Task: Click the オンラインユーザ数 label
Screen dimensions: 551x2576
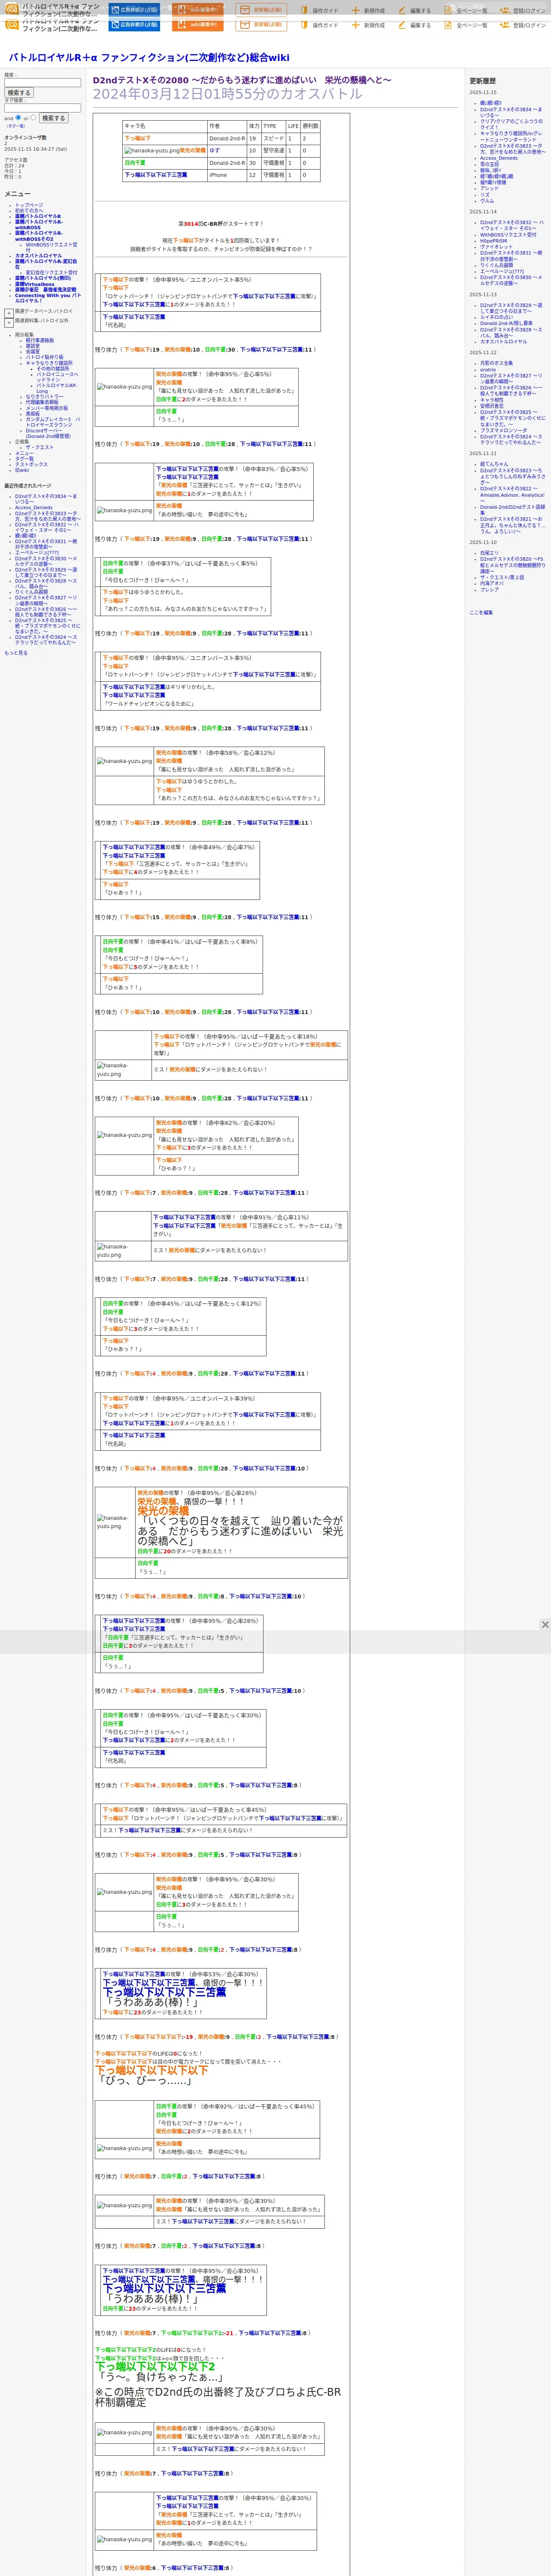Action: point(25,138)
